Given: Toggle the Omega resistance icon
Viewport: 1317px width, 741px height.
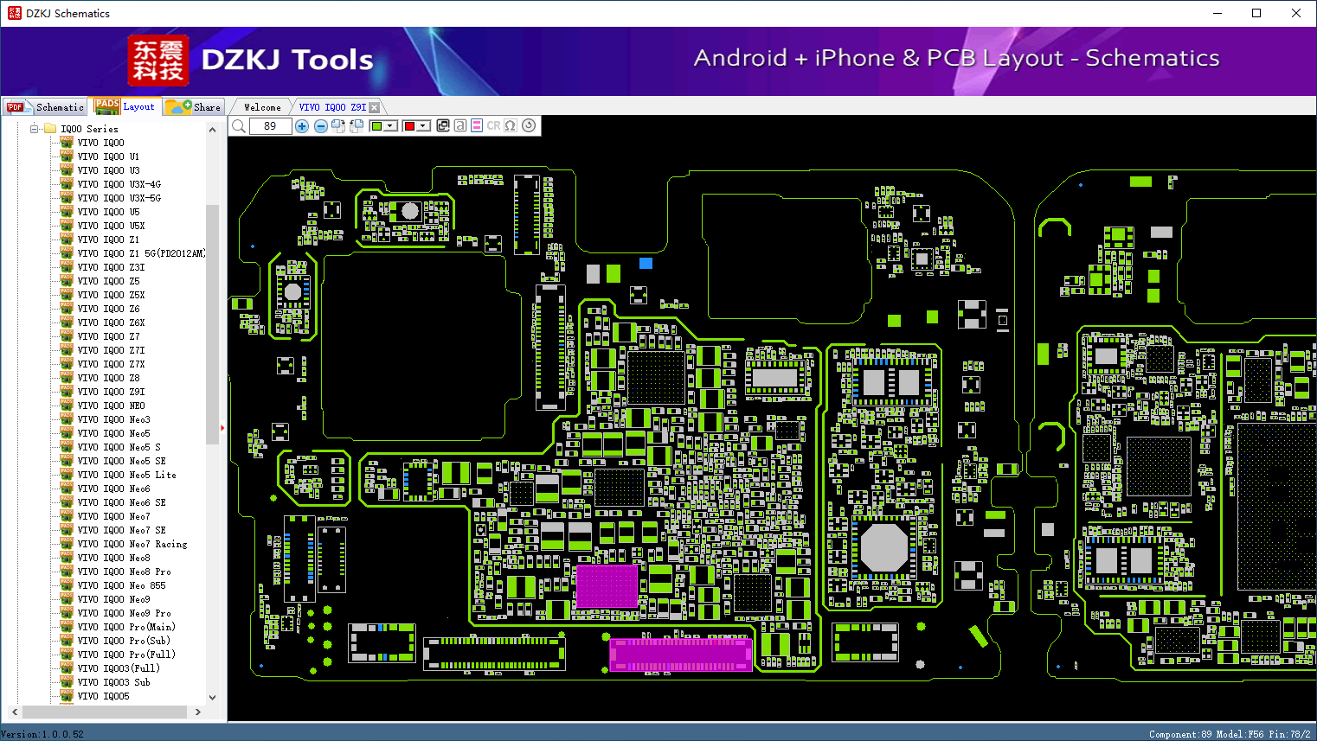Looking at the screenshot, I should point(511,125).
